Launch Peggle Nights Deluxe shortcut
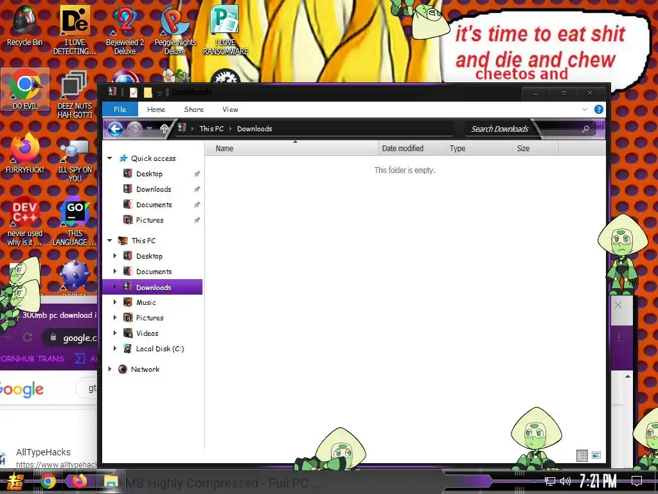658x494 pixels. 175,30
